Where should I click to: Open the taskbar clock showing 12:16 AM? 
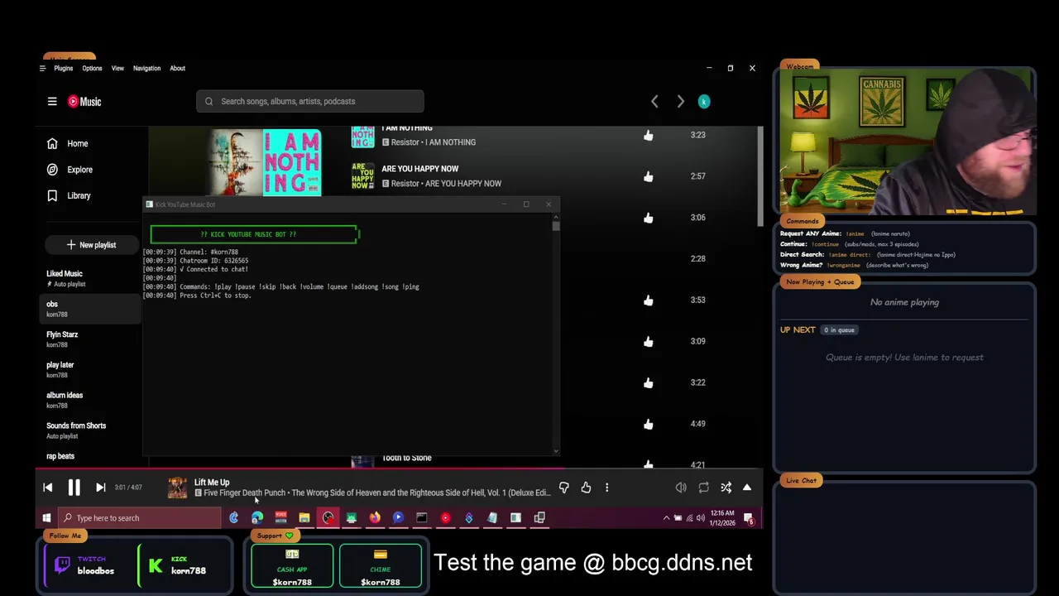[721, 518]
